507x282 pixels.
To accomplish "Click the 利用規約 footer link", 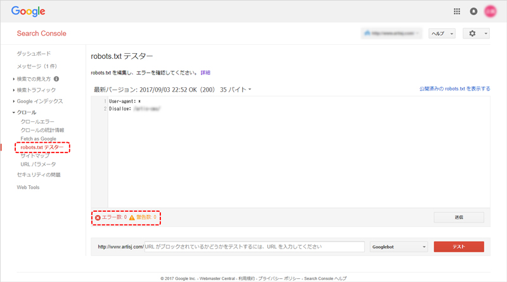I will (x=247, y=278).
